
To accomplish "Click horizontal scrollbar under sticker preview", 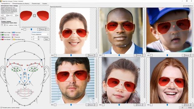I will [x=34, y=27].
